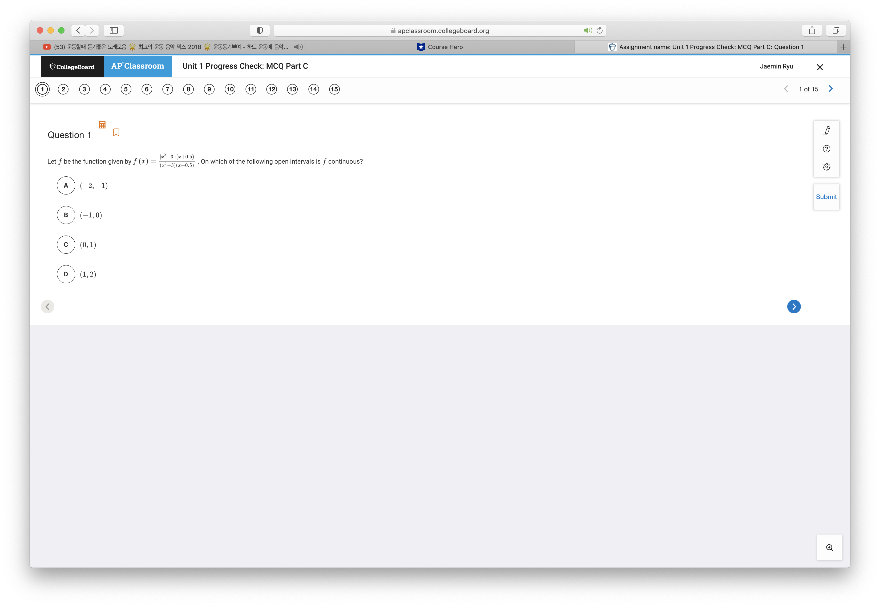Toggle the Safari sidebar button

click(x=114, y=30)
